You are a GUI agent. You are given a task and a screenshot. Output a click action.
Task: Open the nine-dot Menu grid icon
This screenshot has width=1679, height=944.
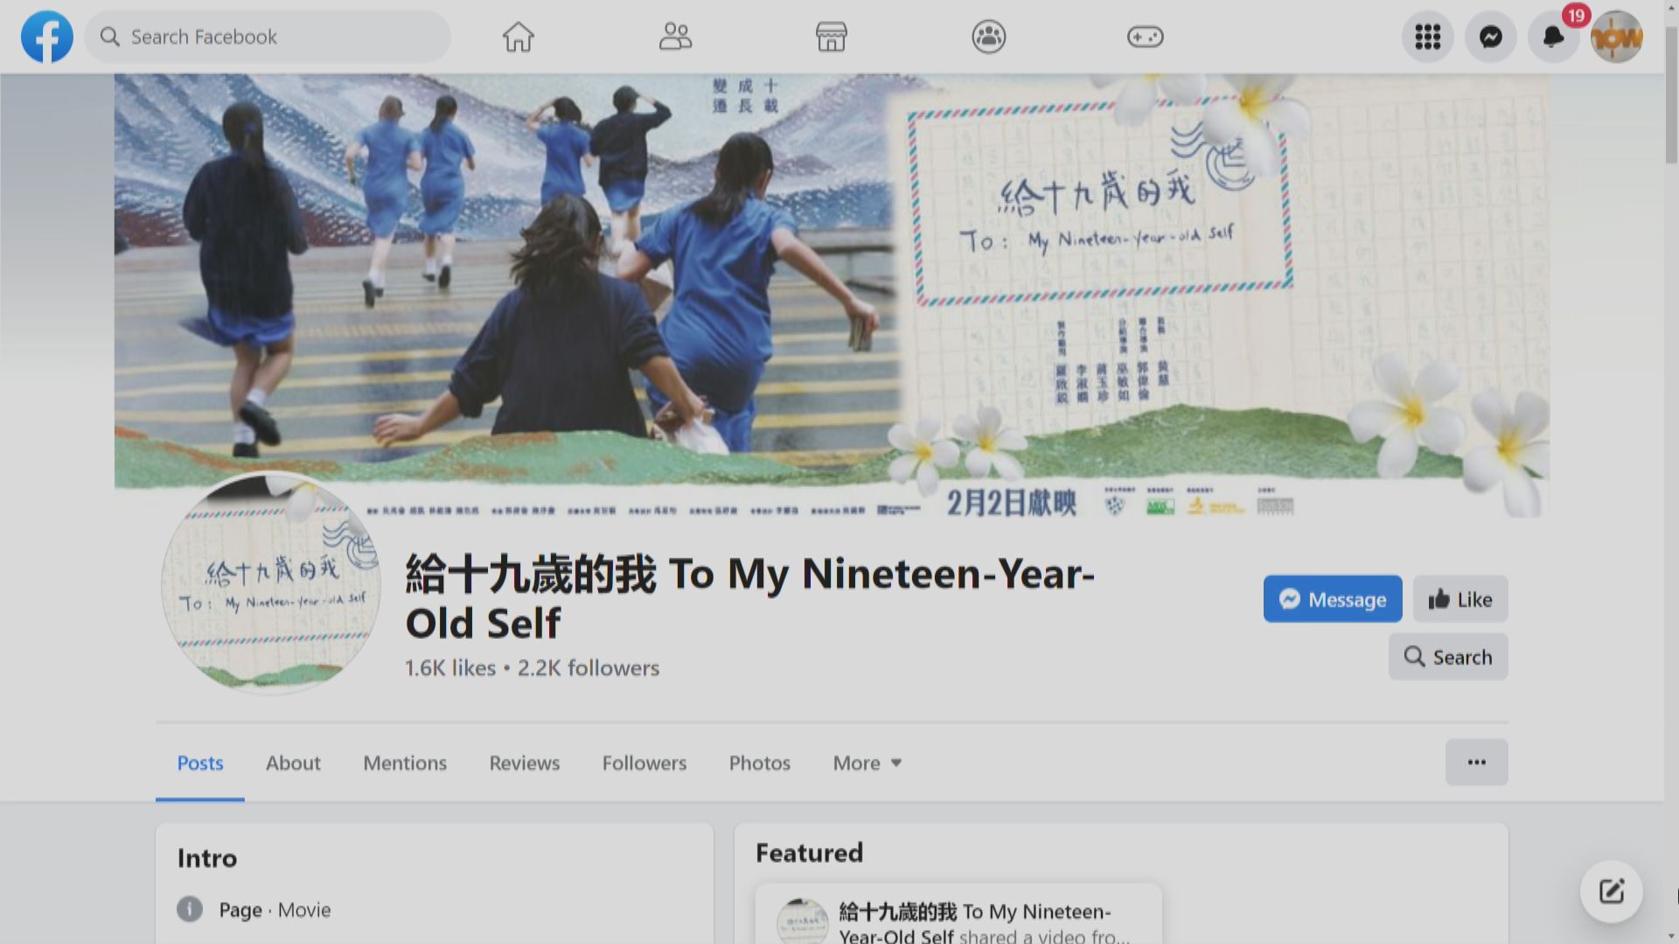click(x=1427, y=37)
